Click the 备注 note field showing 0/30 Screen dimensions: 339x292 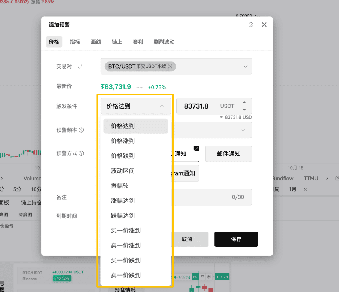coord(212,197)
